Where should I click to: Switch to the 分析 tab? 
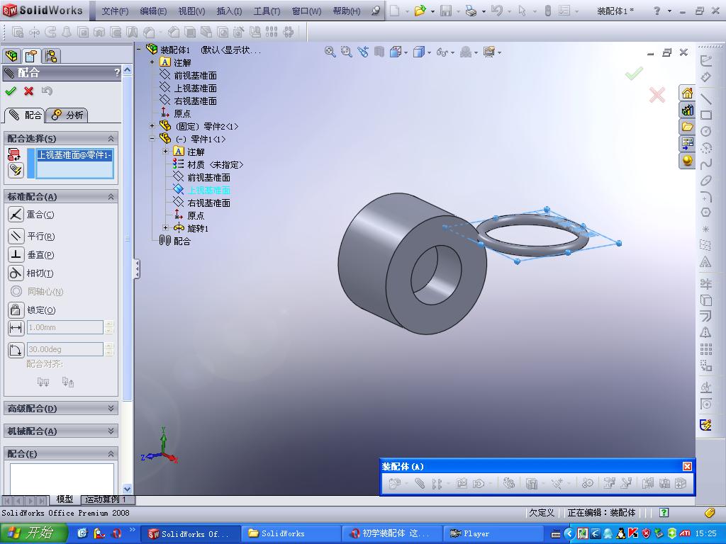click(x=67, y=115)
